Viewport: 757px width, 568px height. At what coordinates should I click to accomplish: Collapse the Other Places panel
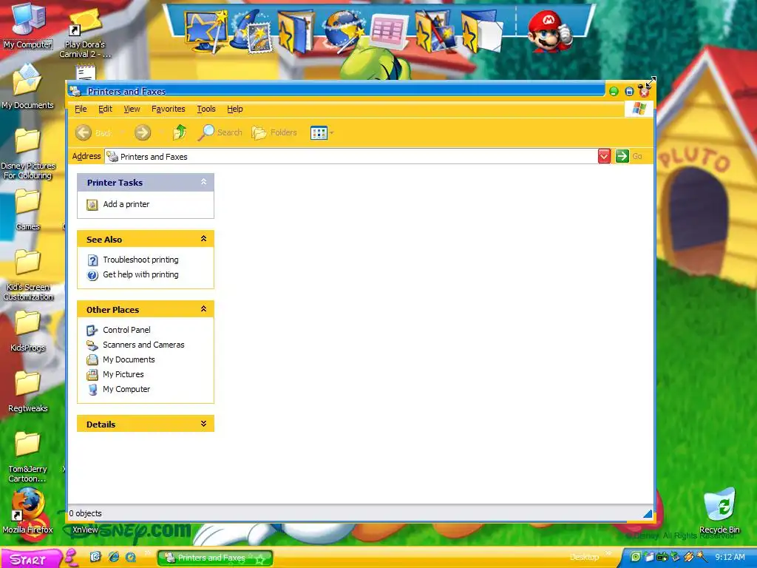(203, 309)
